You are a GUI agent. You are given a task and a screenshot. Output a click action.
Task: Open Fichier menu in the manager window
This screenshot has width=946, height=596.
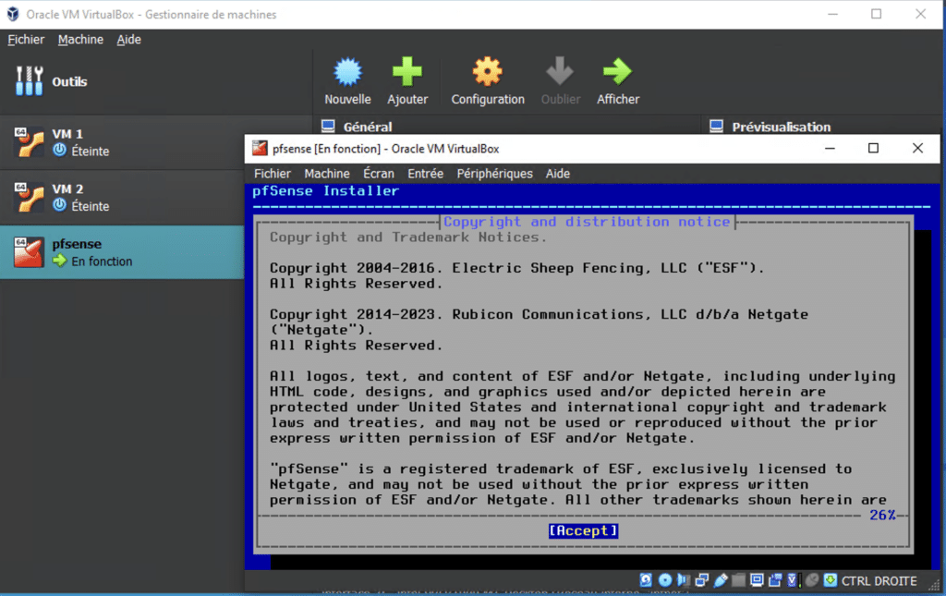(26, 39)
